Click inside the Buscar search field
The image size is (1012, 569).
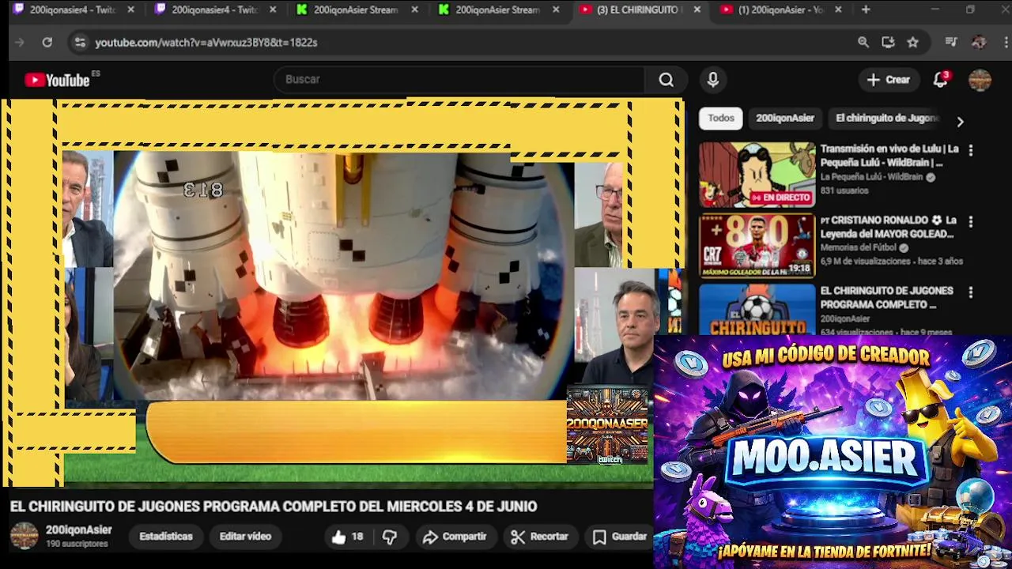tap(459, 80)
